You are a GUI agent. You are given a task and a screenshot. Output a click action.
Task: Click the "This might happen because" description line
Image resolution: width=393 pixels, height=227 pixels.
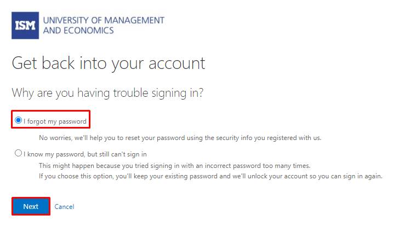pyautogui.click(x=175, y=166)
